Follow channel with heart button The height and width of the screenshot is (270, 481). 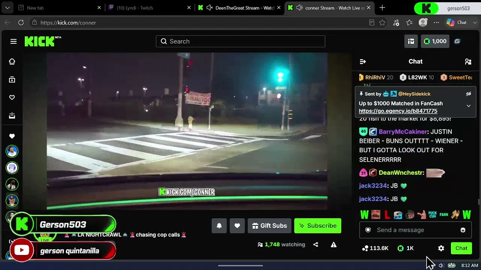237,226
